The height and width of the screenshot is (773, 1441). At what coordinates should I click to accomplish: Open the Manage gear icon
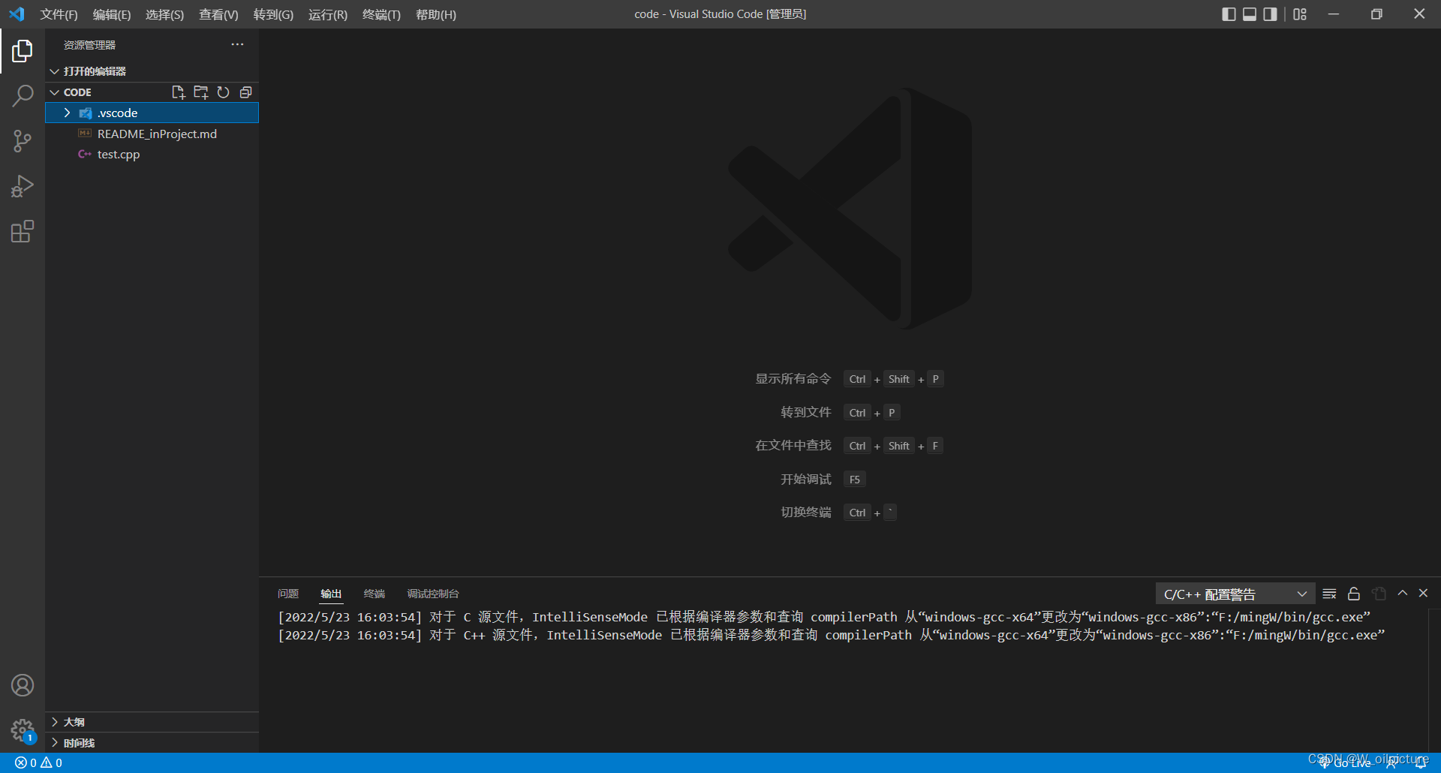pos(23,729)
